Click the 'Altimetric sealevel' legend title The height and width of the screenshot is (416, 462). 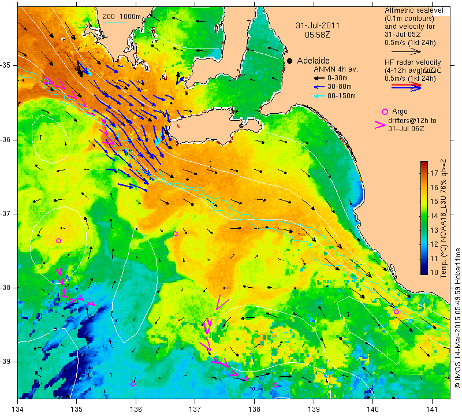pyautogui.click(x=414, y=10)
